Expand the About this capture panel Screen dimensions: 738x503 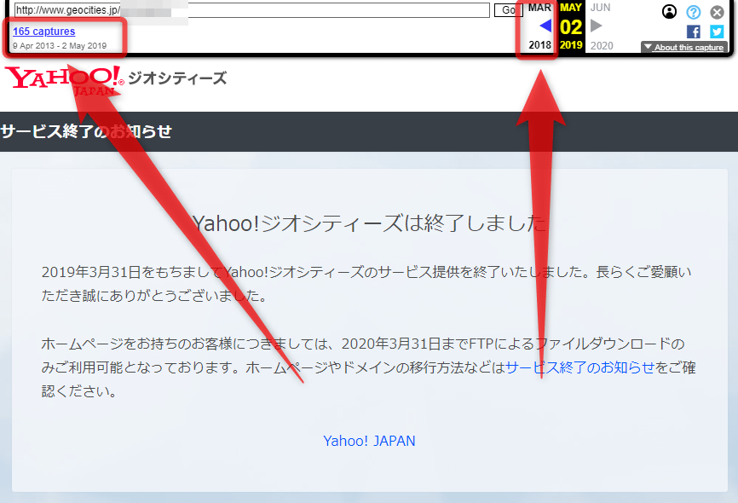tap(684, 47)
